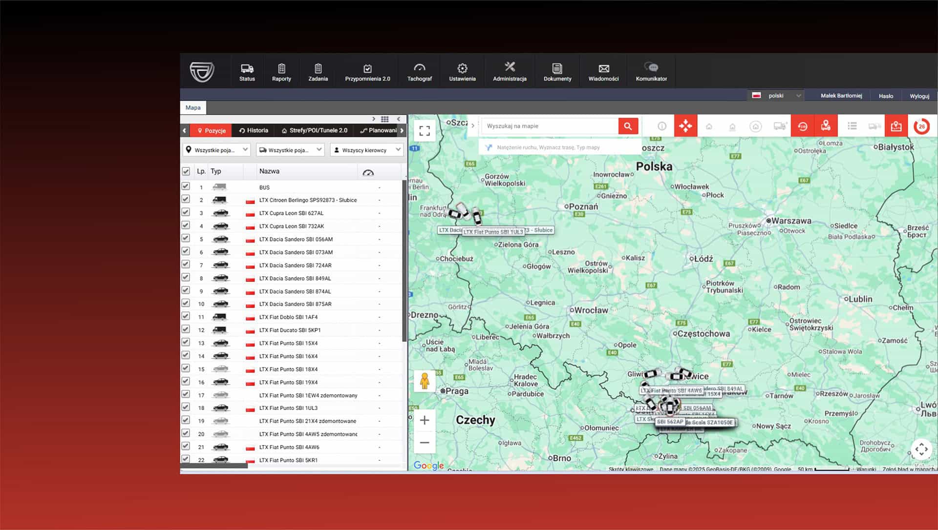Enter fullscreen map mode
Viewport: 938px width, 530px height.
click(425, 130)
